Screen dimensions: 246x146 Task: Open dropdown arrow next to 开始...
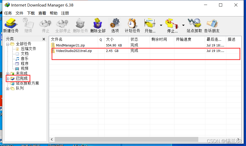(x=161, y=25)
